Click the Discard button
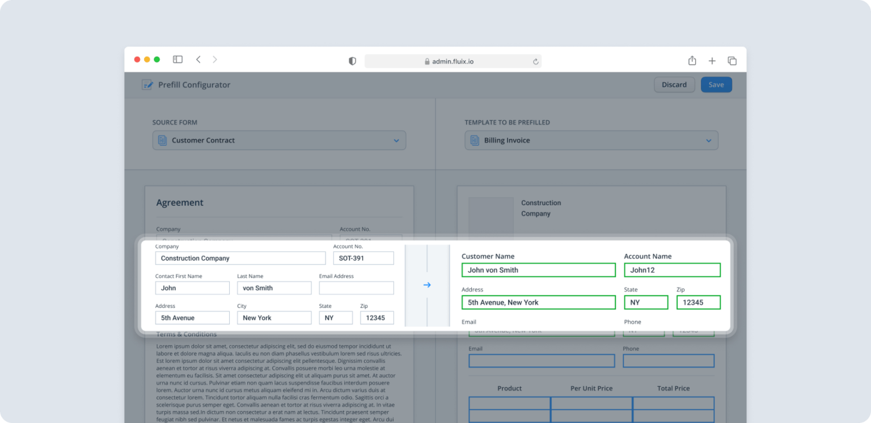The width and height of the screenshot is (871, 423). pyautogui.click(x=674, y=84)
